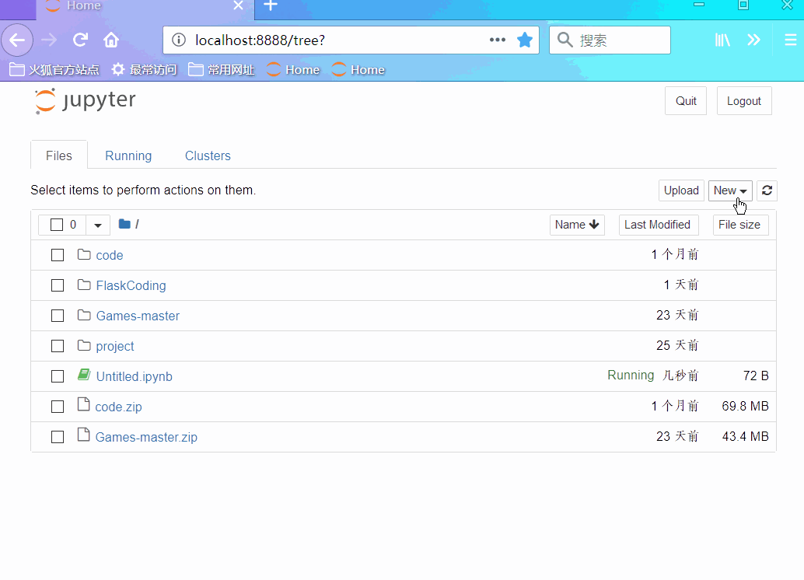Open the Untitled.ipynb notebook link
The width and height of the screenshot is (804, 580).
135,376
